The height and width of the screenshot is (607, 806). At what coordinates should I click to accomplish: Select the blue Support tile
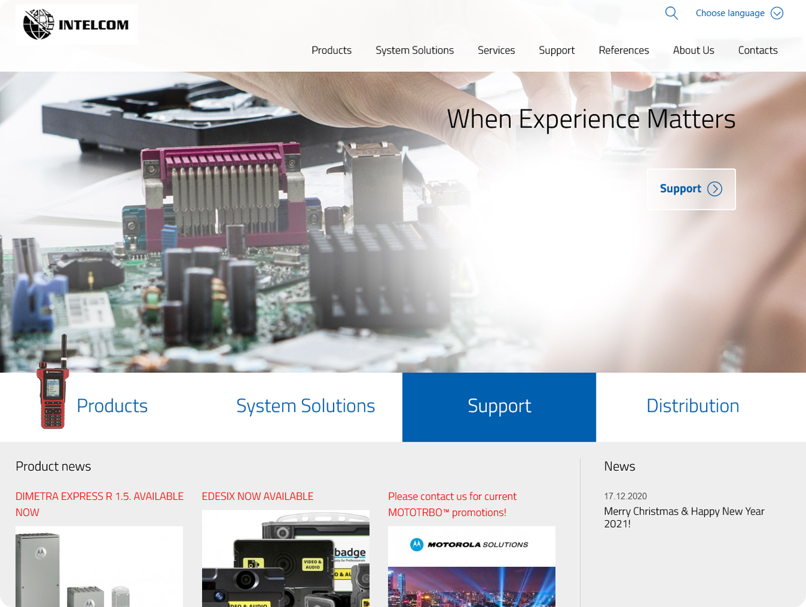(x=499, y=406)
